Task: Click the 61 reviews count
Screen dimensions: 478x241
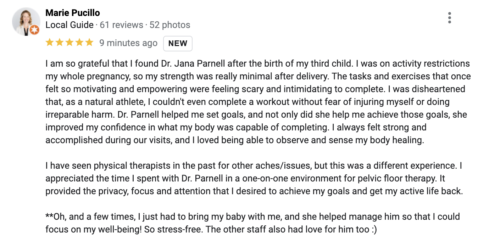Action: [x=121, y=25]
